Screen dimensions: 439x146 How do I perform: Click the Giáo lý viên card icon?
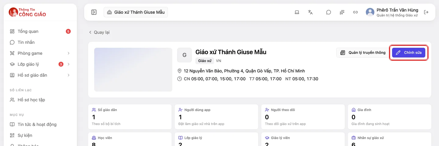pyautogui.click(x=267, y=138)
